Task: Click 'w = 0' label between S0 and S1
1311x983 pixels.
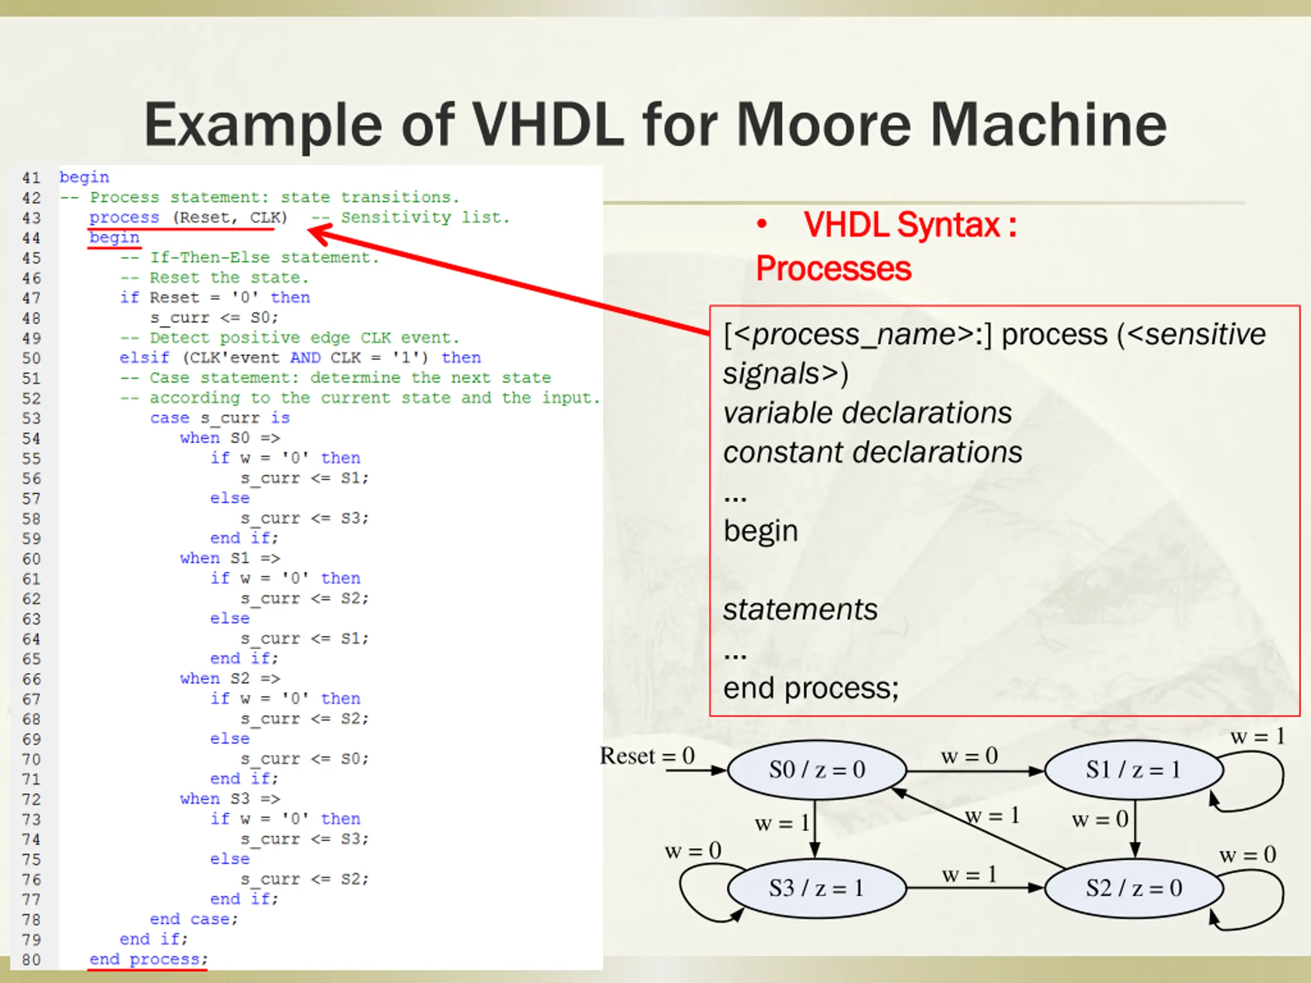Action: pyautogui.click(x=969, y=756)
